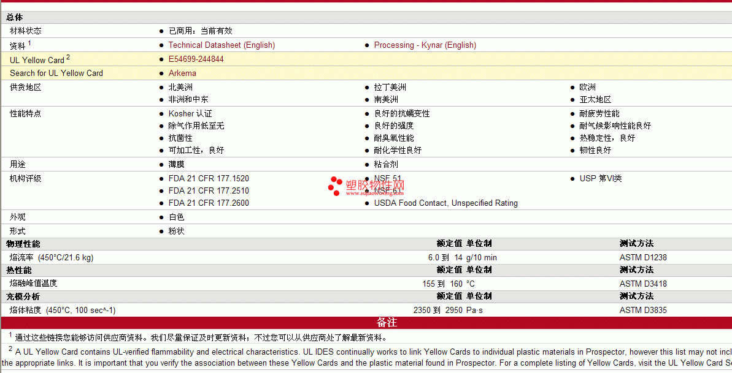Screen dimensions: 732x373
Task: Select the 南美洲 region entry
Action: (x=386, y=99)
